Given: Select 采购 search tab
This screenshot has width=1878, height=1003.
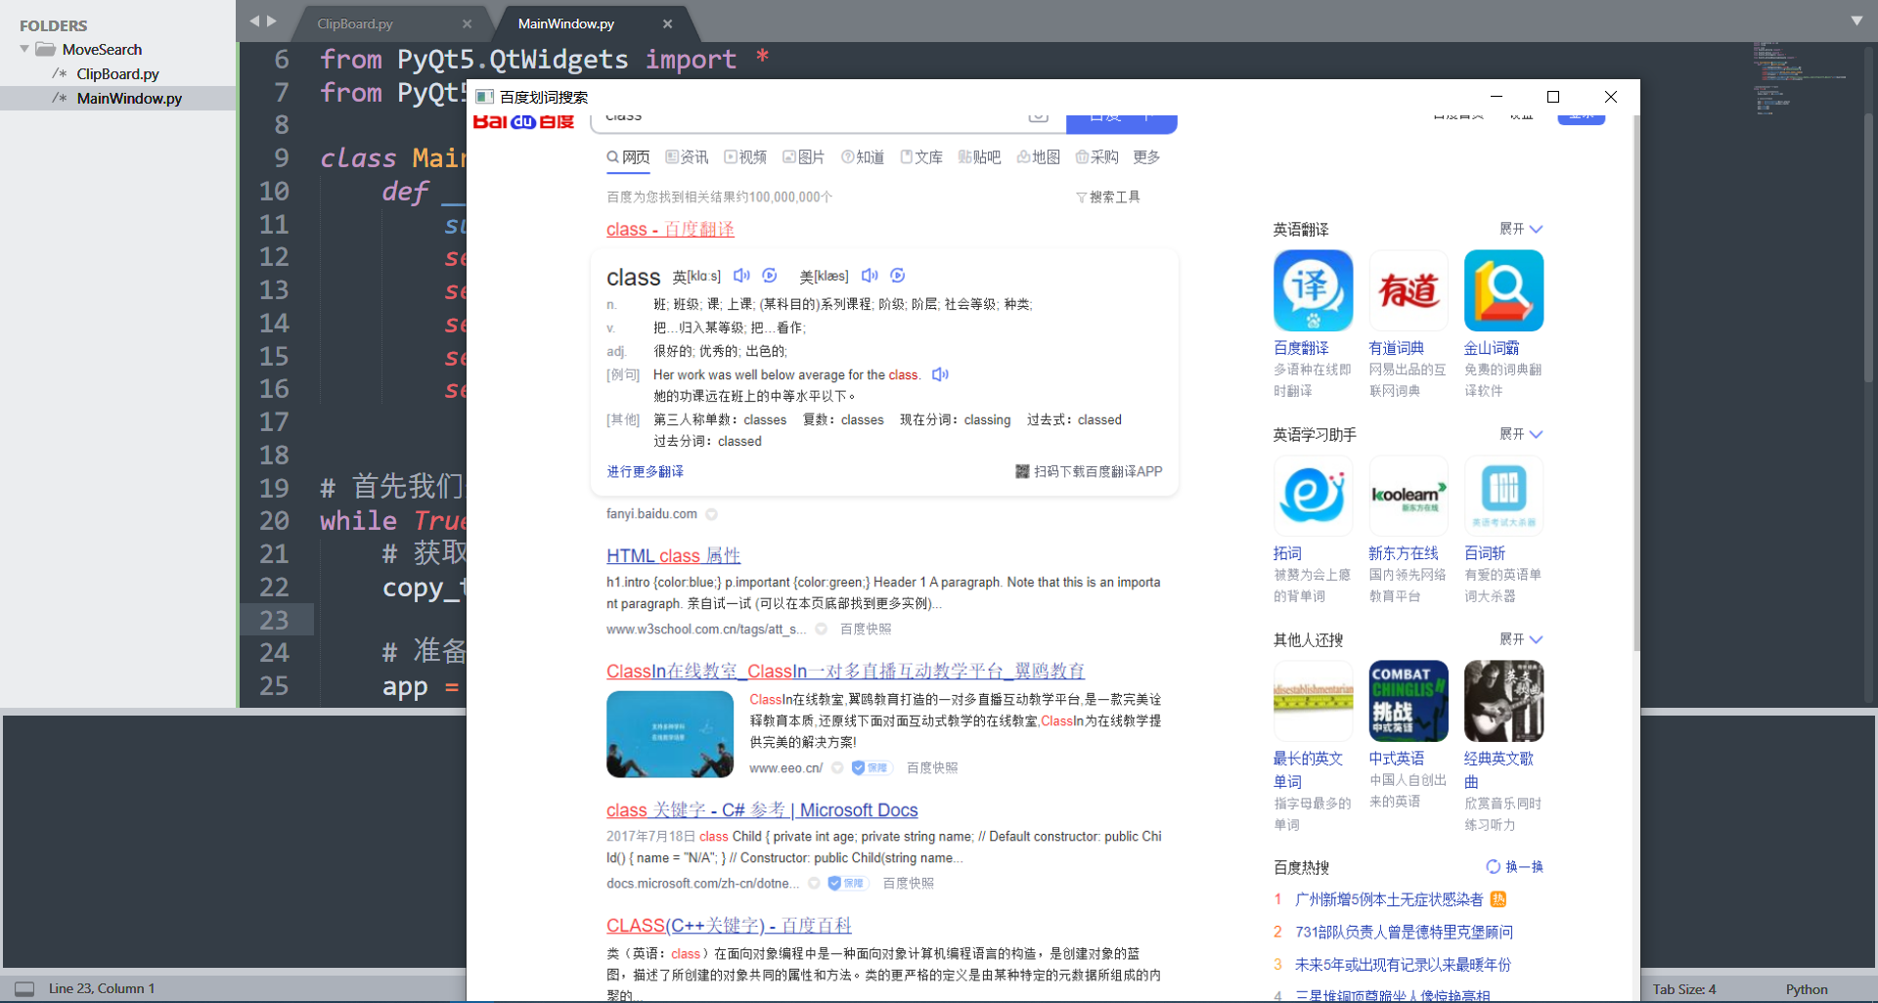Looking at the screenshot, I should (x=1096, y=157).
